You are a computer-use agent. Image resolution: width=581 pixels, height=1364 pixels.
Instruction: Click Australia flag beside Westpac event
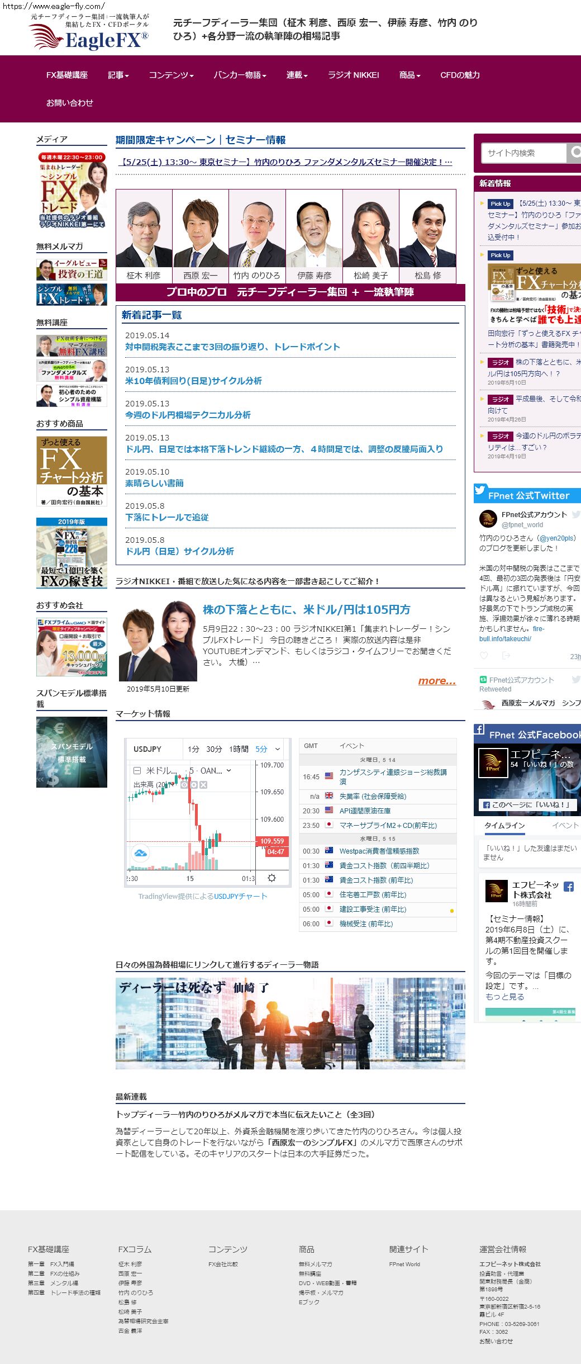[x=329, y=850]
